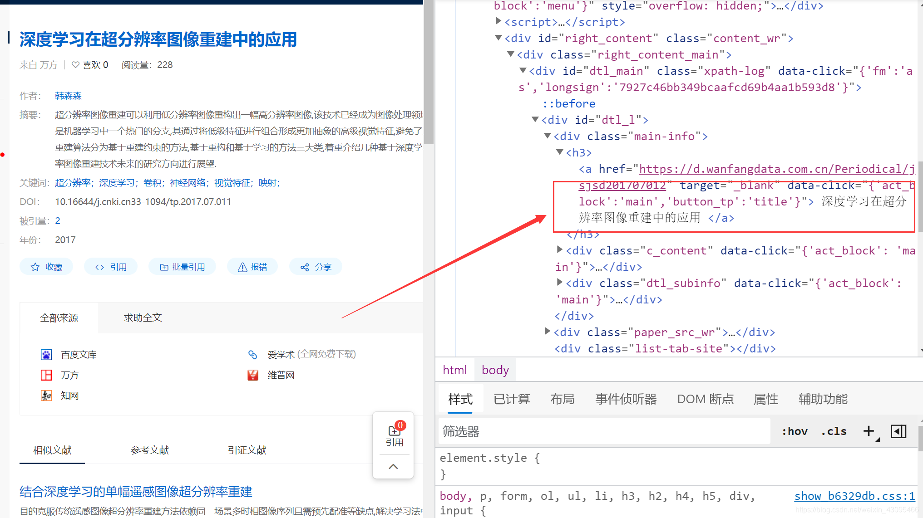Click keyword 神经网络
923x518 pixels.
pyautogui.click(x=188, y=183)
